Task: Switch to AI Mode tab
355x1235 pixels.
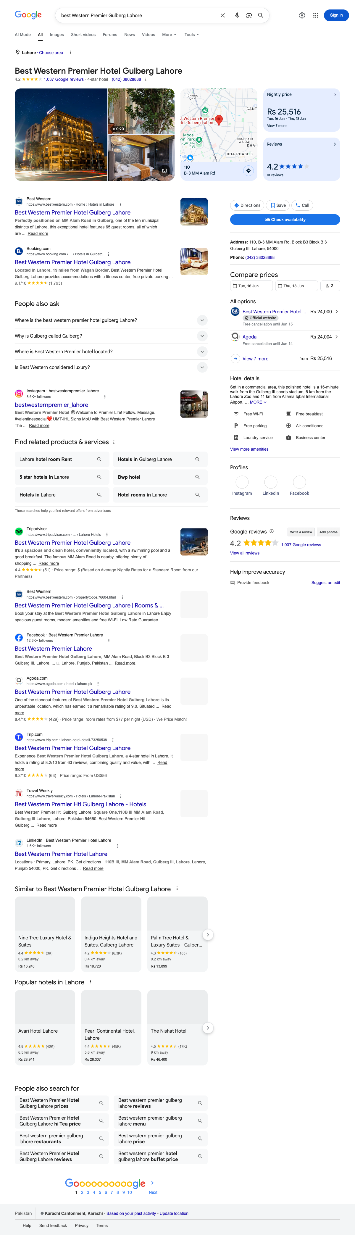Action: [22, 35]
